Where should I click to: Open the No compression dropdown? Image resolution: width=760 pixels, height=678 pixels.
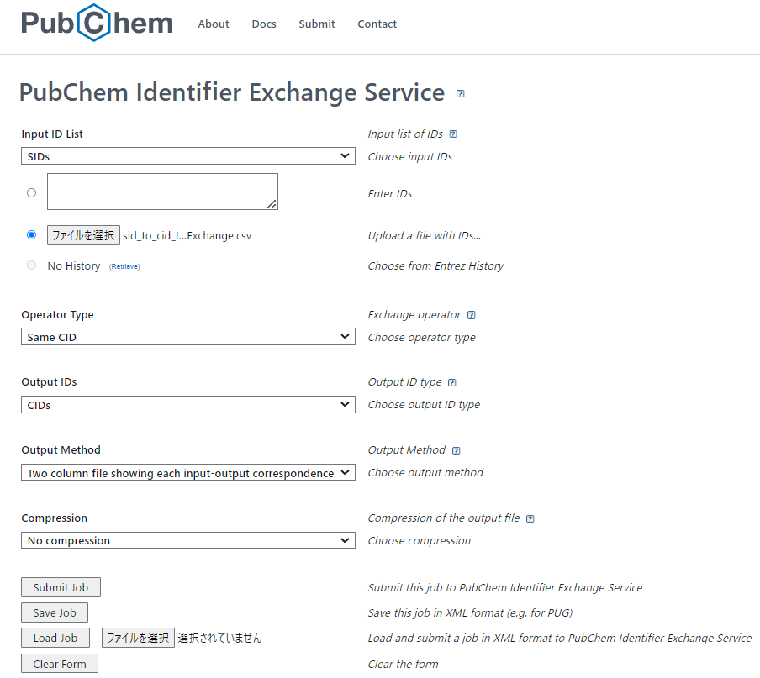point(187,539)
